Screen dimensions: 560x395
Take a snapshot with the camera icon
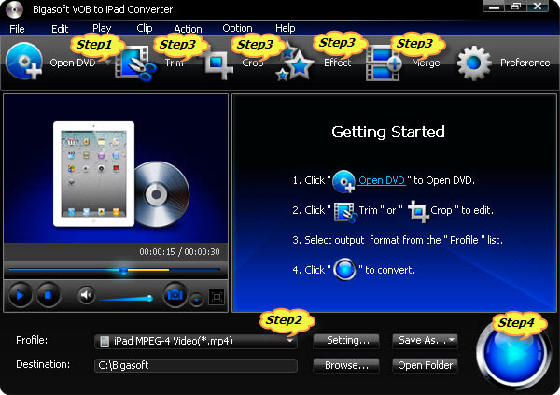click(175, 295)
